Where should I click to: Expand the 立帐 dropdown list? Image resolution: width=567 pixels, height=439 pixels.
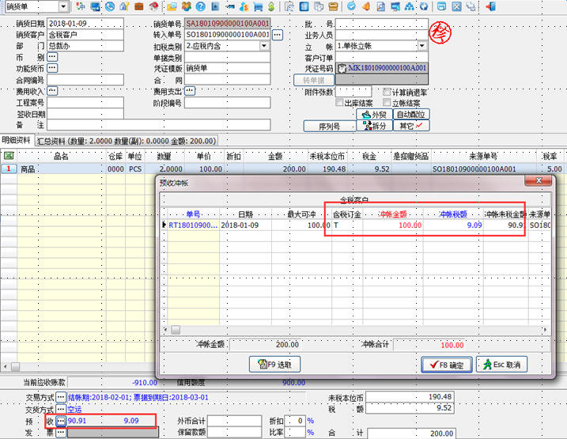422,46
